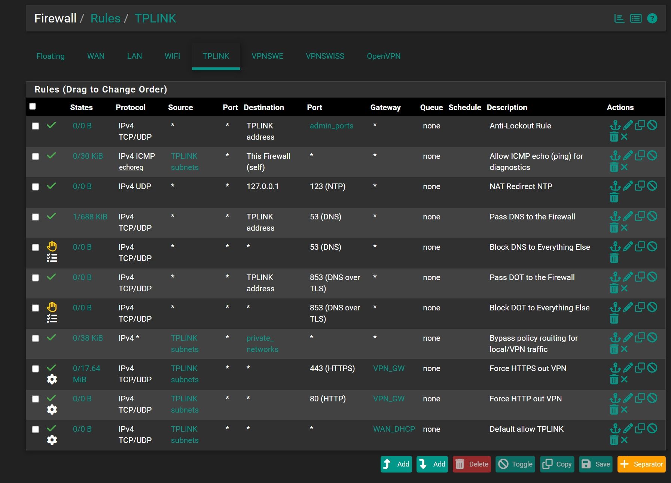Click states 0/17.64 MiB link
This screenshot has height=483, width=671.
[x=87, y=374]
